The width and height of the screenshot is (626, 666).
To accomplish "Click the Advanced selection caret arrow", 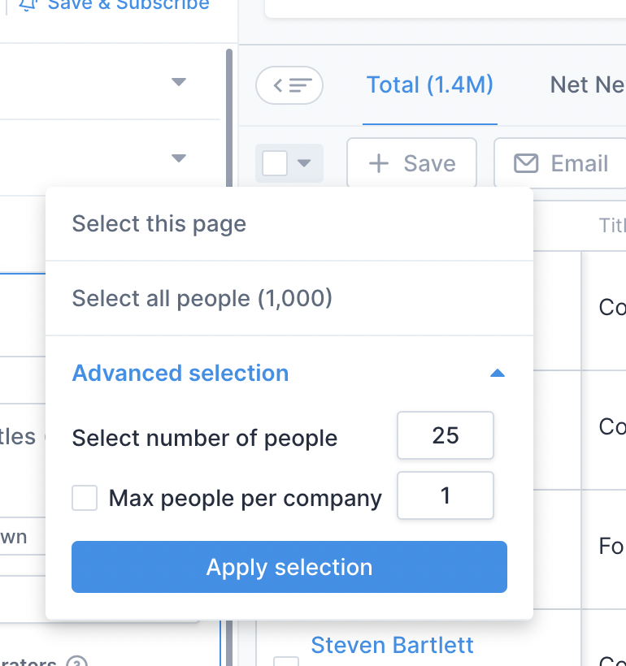I will tap(498, 374).
